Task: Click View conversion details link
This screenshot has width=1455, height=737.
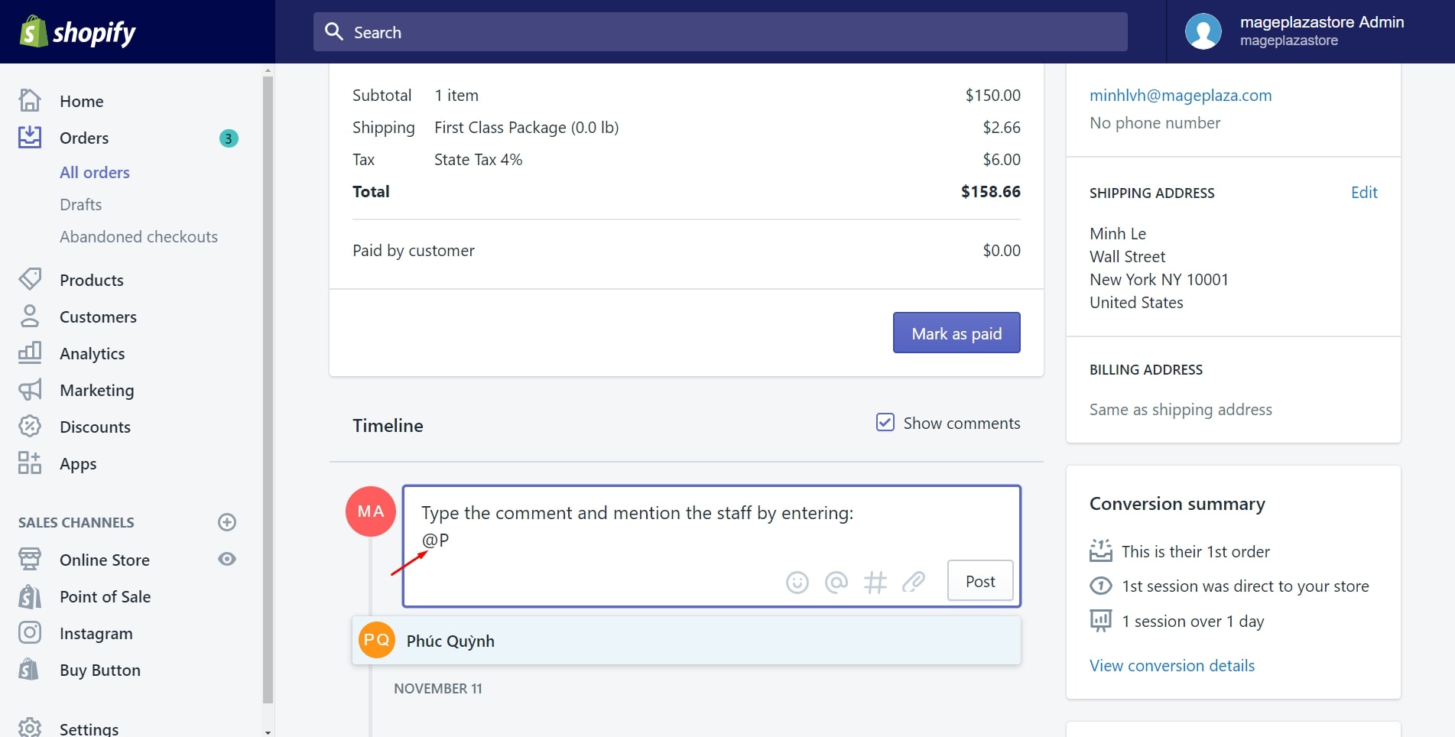Action: (1171, 665)
